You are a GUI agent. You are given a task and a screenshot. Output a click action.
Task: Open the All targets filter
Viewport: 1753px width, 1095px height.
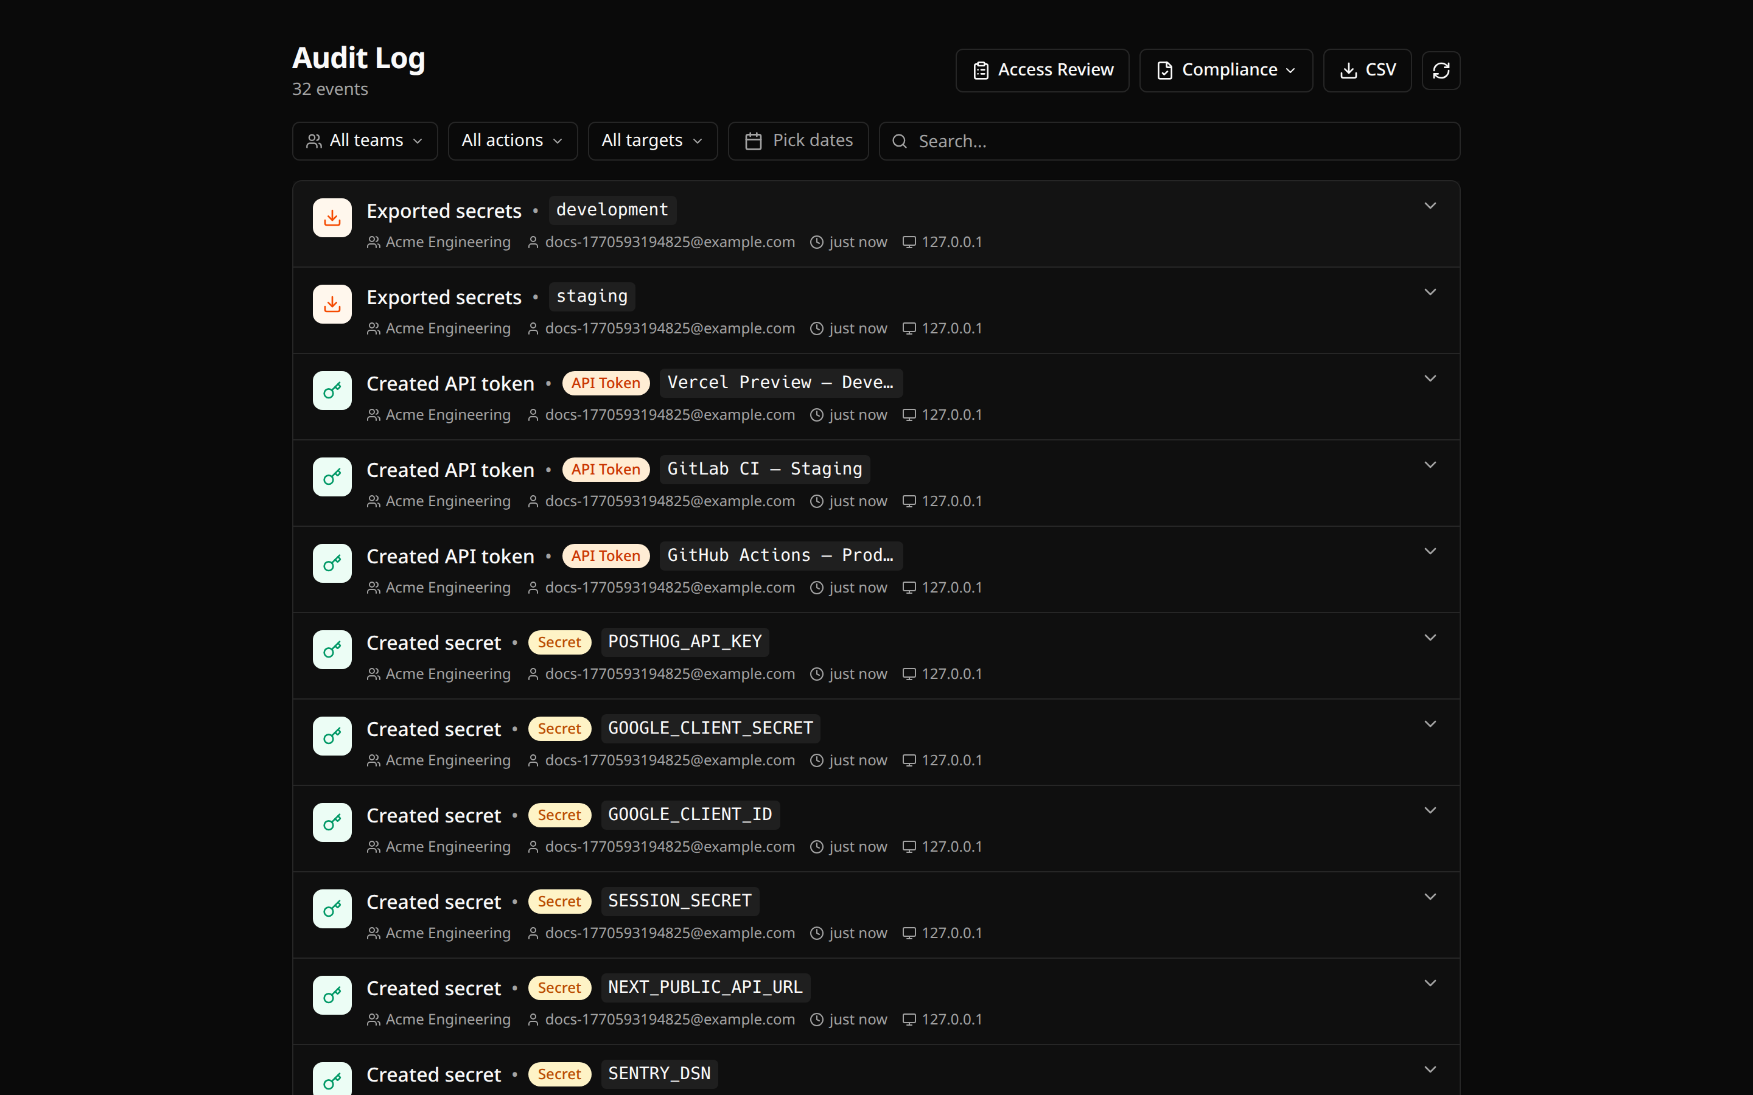click(651, 141)
